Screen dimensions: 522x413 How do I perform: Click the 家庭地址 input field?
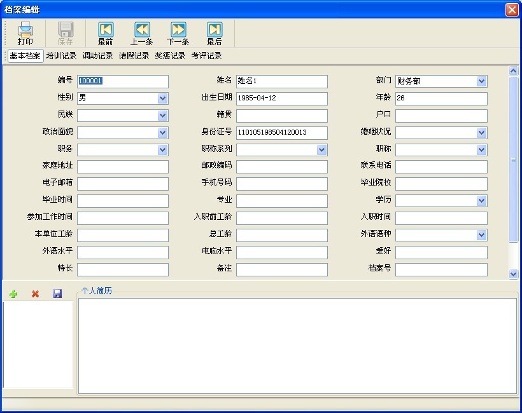point(123,167)
